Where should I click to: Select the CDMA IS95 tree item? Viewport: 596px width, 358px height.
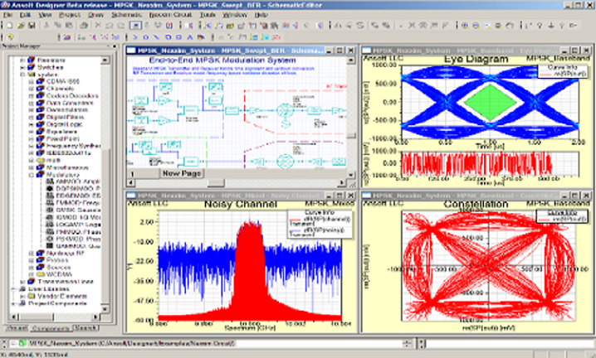point(63,81)
